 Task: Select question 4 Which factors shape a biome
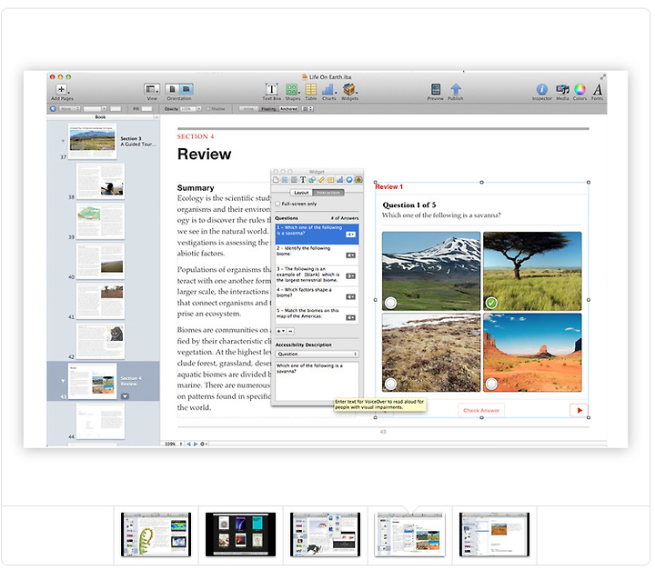point(317,296)
